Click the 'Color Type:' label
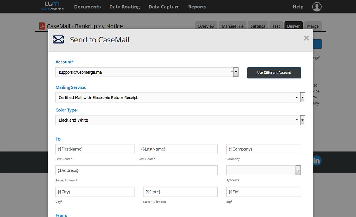The image size is (356, 217). (67, 110)
